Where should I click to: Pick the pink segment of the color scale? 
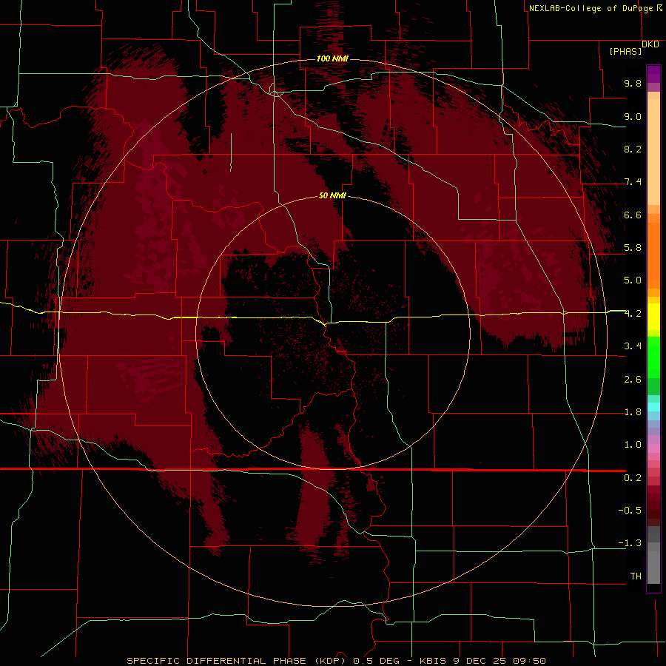(x=653, y=448)
